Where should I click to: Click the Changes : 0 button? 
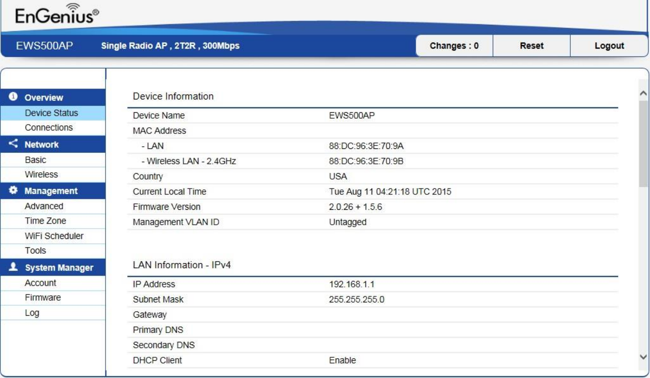click(x=454, y=46)
